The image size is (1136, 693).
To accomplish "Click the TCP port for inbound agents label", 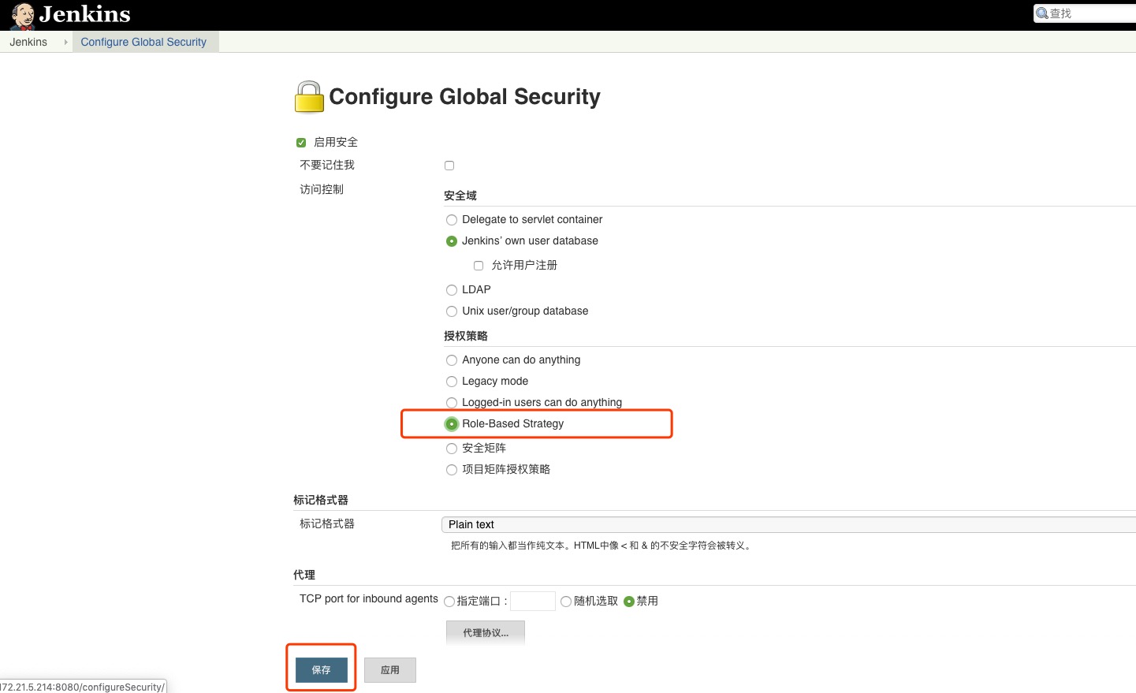I will [x=369, y=598].
